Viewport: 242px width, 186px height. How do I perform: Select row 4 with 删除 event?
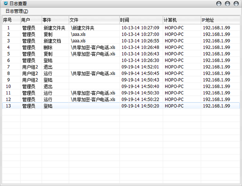pyautogui.click(x=121, y=47)
